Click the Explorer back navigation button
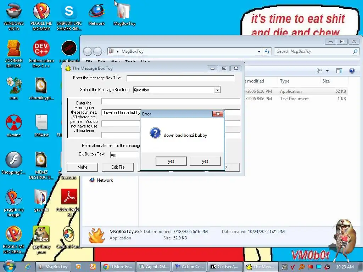 click(88, 51)
